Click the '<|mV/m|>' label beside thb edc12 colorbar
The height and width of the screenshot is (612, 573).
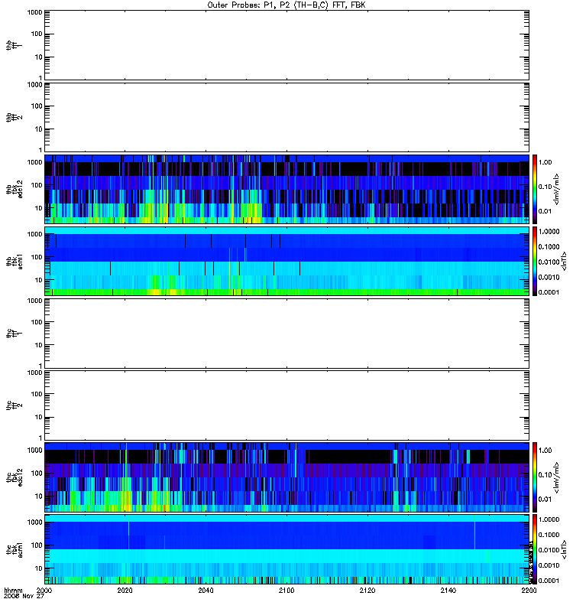coord(557,189)
